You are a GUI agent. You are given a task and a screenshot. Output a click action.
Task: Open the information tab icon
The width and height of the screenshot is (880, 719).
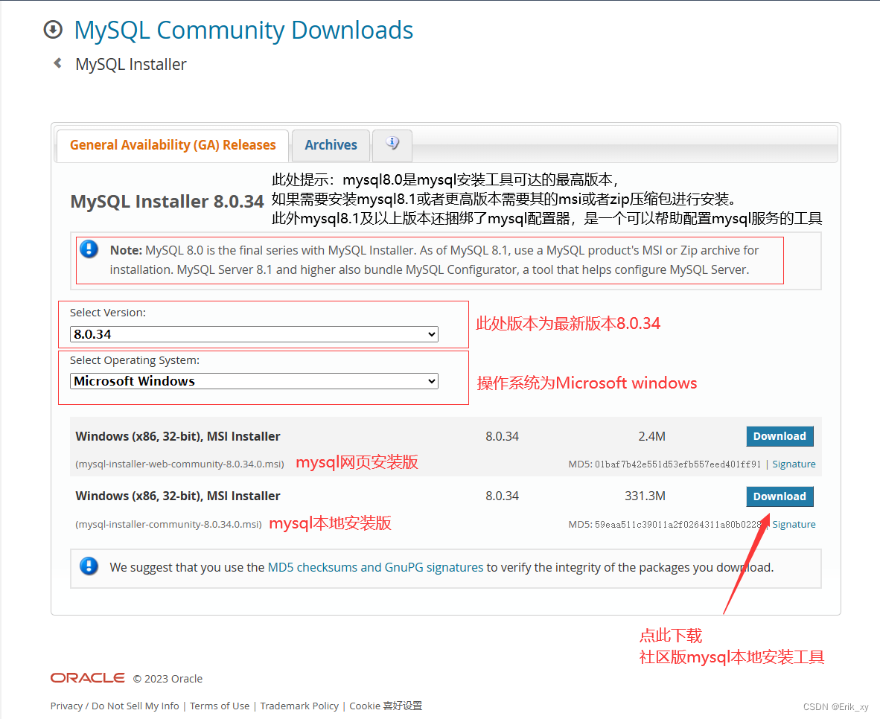pos(392,144)
